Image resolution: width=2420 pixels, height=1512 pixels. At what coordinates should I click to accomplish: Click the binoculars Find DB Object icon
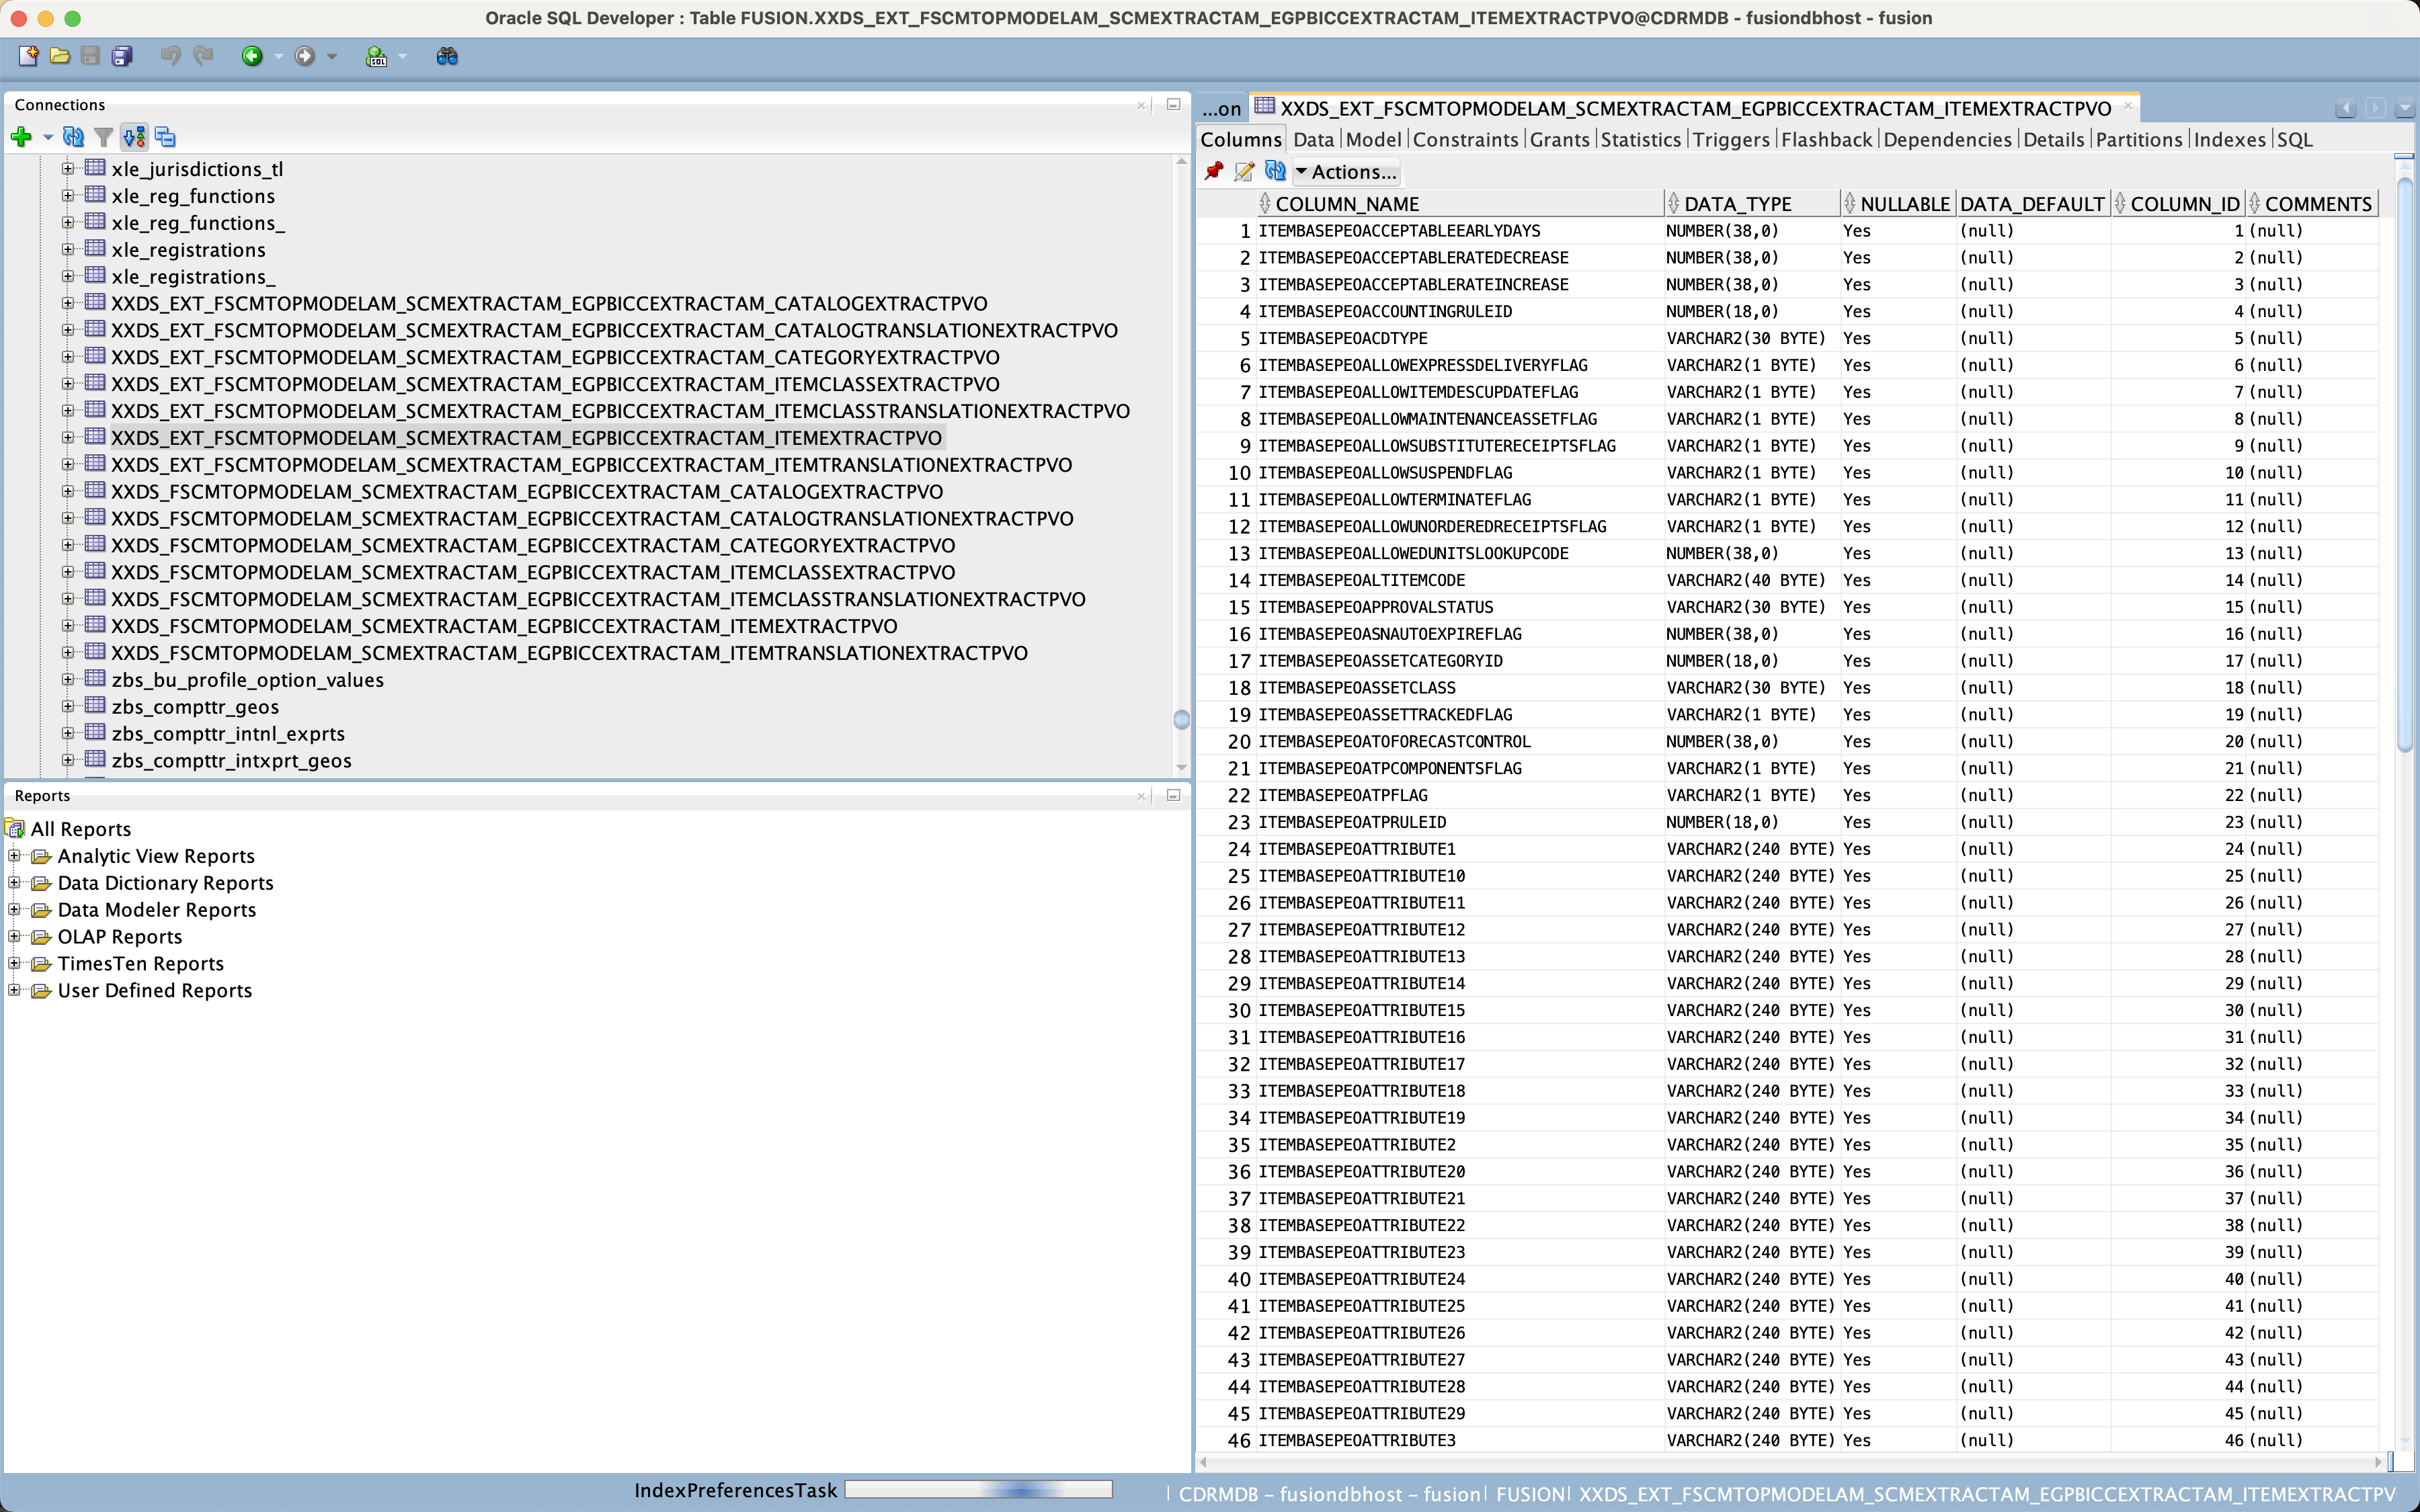(447, 56)
